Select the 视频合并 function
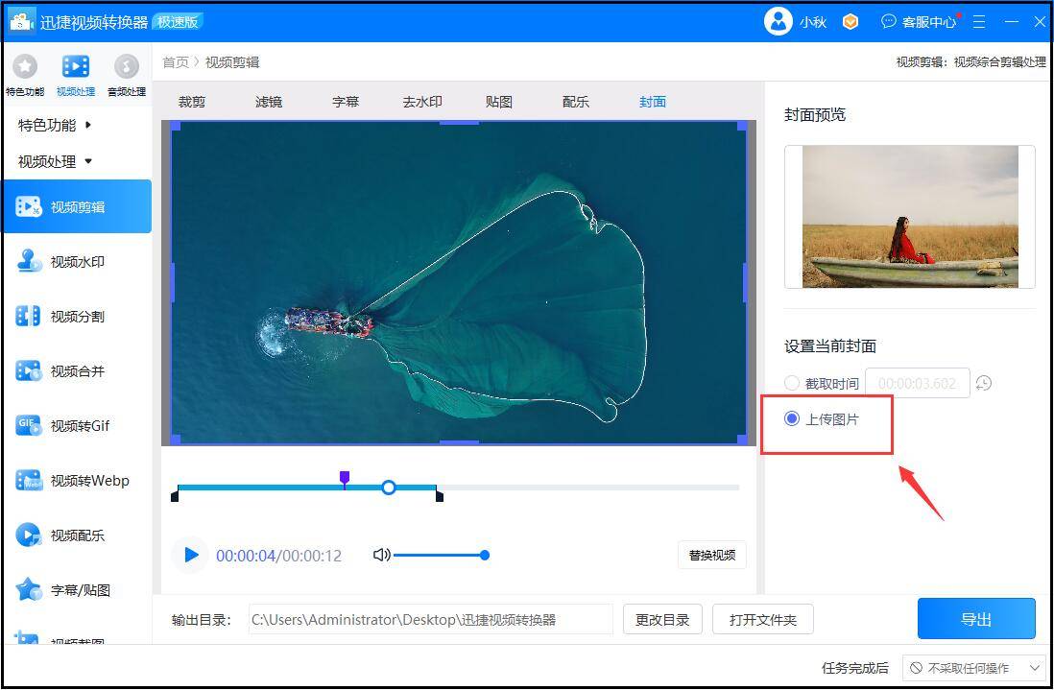Image resolution: width=1054 pixels, height=690 pixels. (x=70, y=371)
